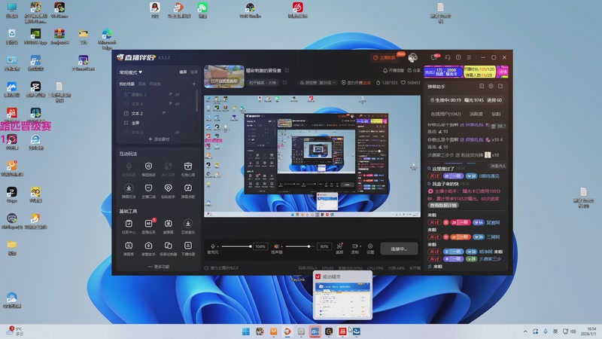Viewport: 602px width, 339px height.
Task: Click 分享 share button
Action: click(414, 70)
